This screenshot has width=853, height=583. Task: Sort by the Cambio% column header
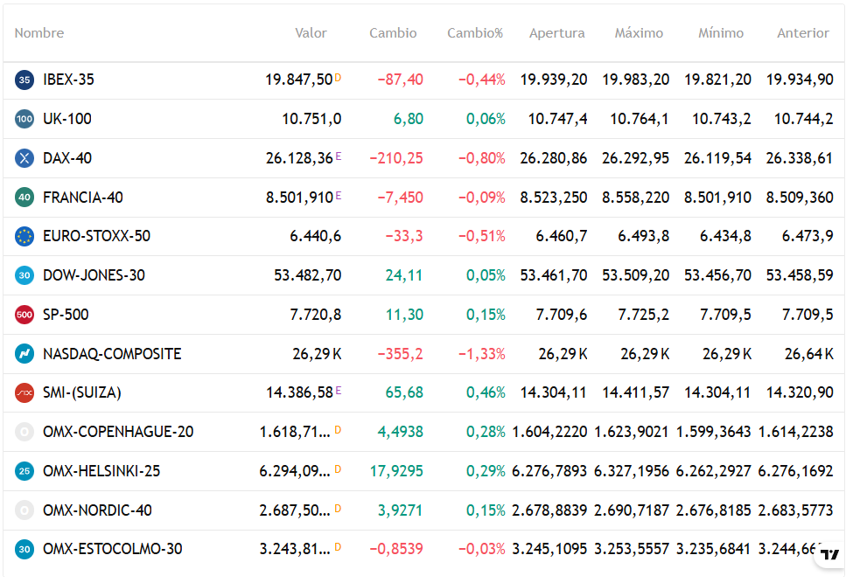tap(475, 33)
